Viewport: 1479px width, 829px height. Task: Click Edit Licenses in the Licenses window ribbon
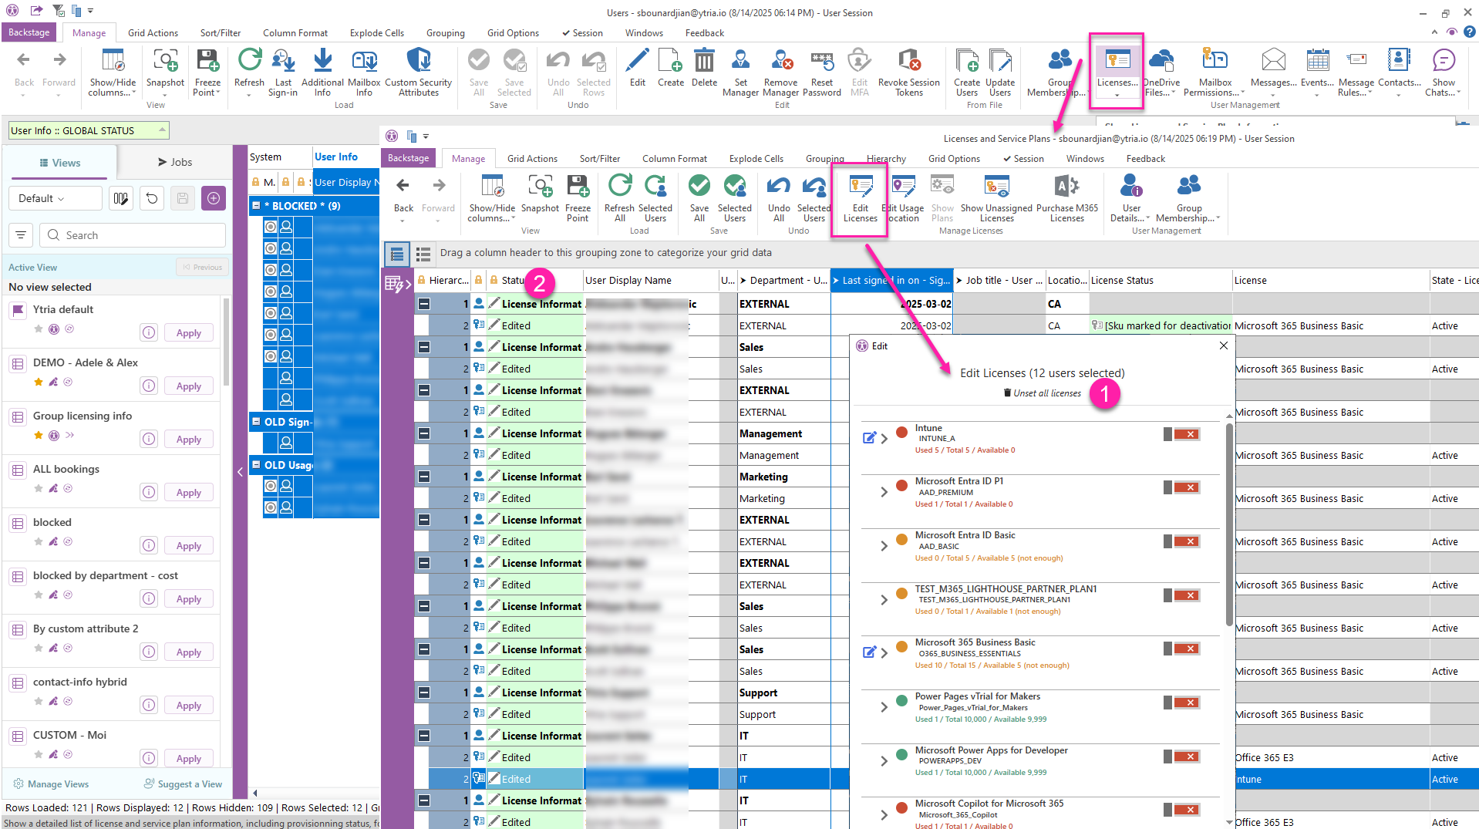[x=860, y=198]
